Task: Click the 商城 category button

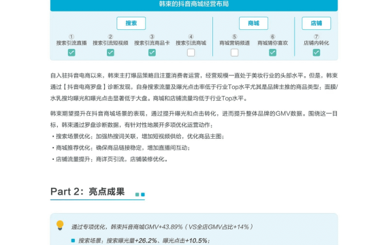Action: point(253,23)
